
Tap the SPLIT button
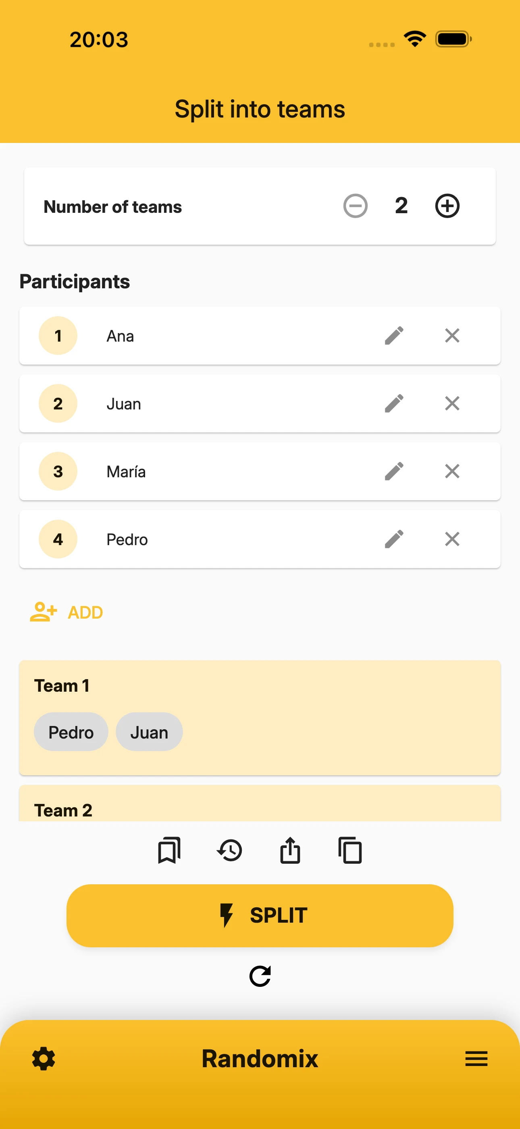(260, 915)
